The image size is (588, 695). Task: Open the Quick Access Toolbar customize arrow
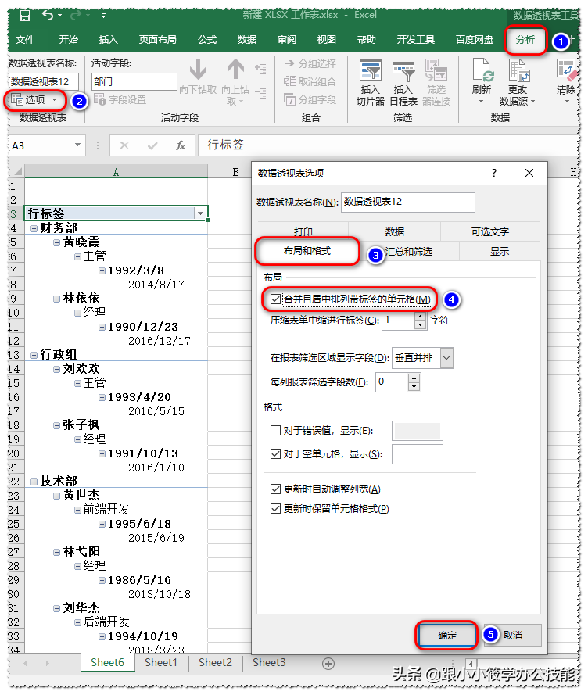point(103,16)
